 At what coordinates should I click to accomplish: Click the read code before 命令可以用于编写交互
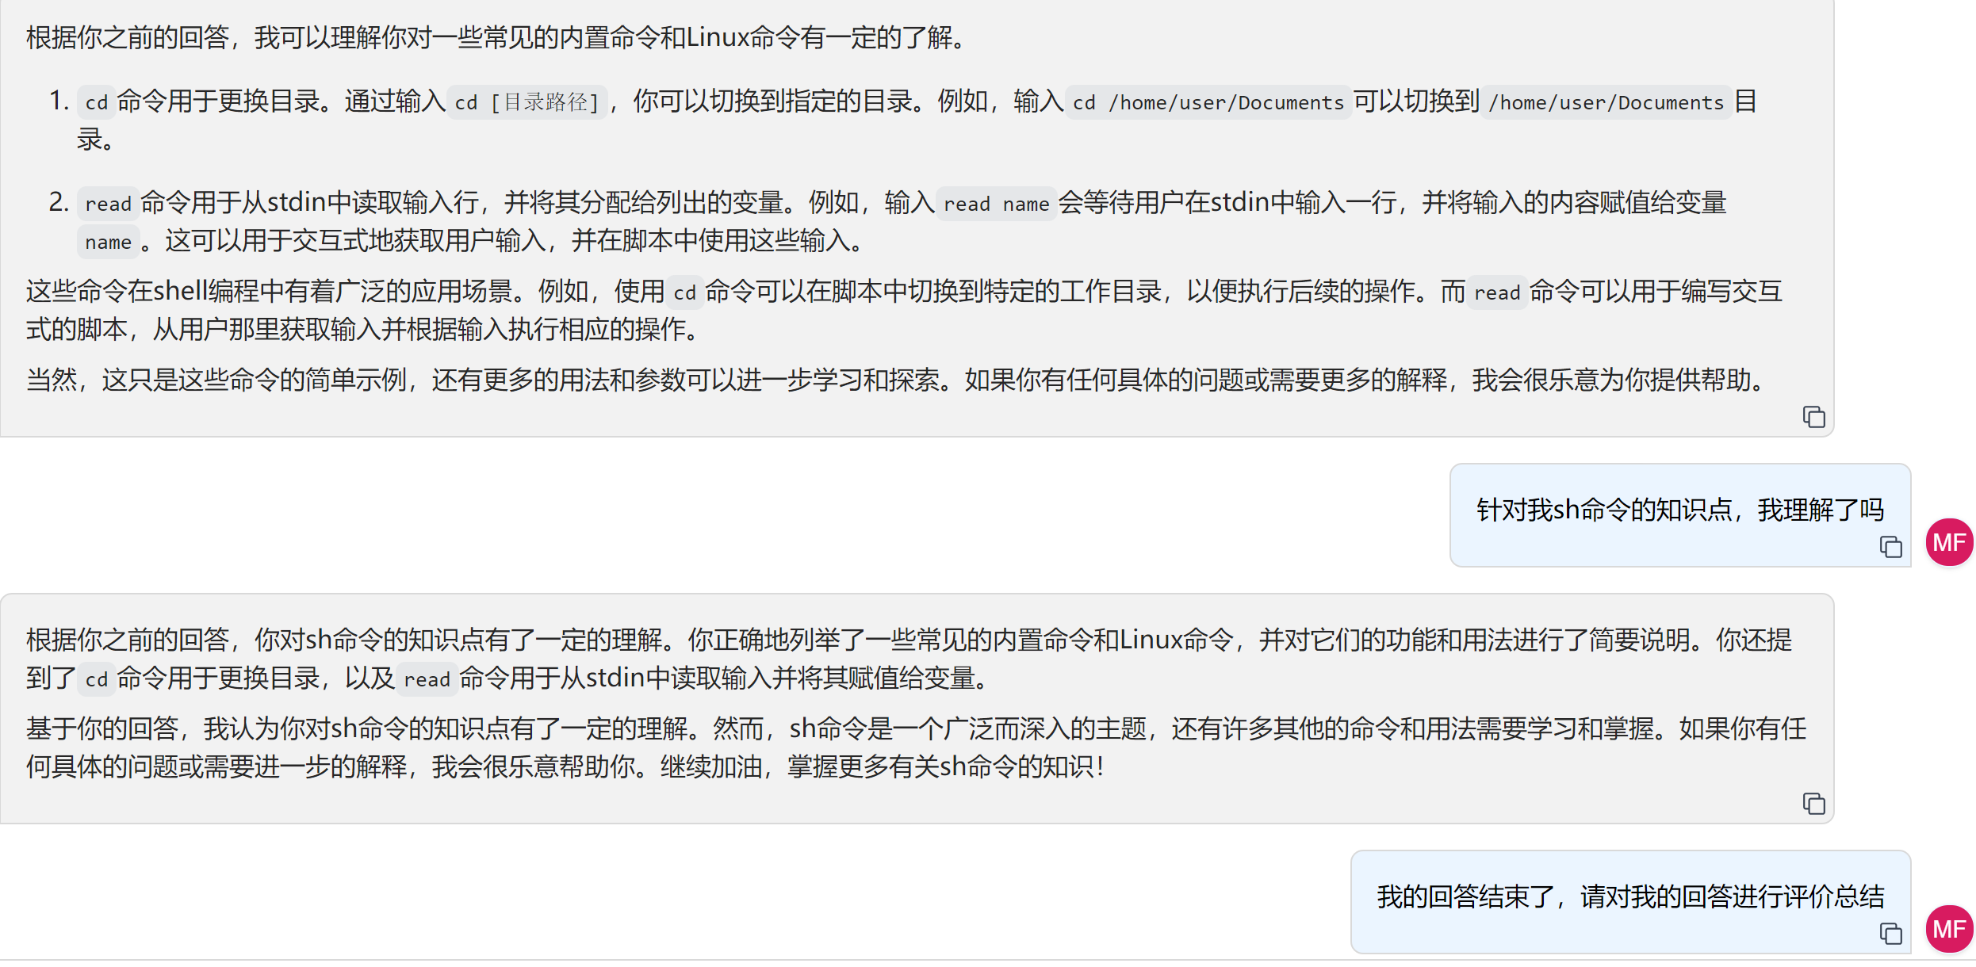pos(1496,292)
